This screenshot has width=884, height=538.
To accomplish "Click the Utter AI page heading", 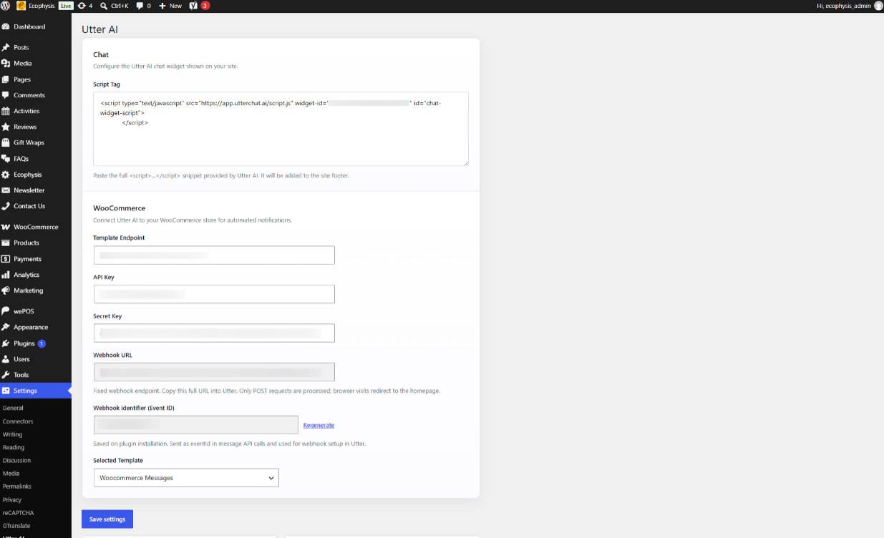I will (100, 29).
